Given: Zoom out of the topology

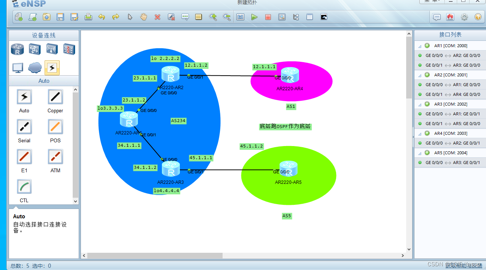Looking at the screenshot, I should (x=227, y=17).
